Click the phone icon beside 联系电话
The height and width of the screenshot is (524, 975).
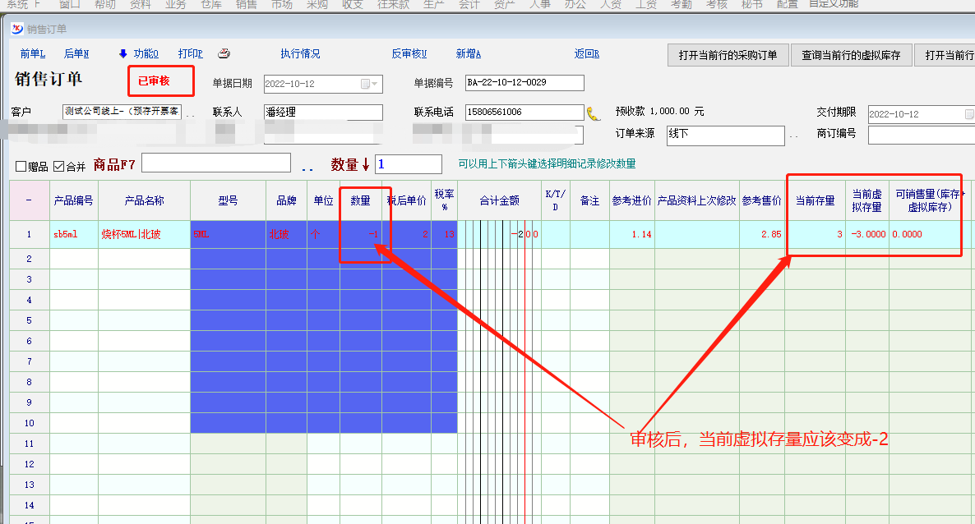(594, 113)
